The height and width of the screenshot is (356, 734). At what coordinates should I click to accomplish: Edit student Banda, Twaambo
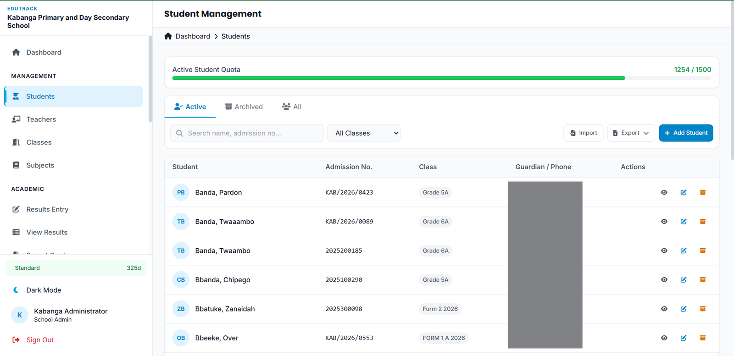pos(684,250)
